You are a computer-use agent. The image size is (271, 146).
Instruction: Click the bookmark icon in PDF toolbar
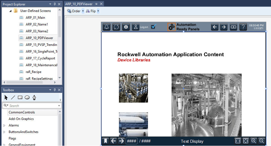click(105, 141)
